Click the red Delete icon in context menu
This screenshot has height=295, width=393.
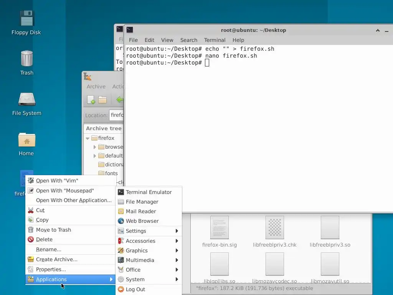(31, 239)
